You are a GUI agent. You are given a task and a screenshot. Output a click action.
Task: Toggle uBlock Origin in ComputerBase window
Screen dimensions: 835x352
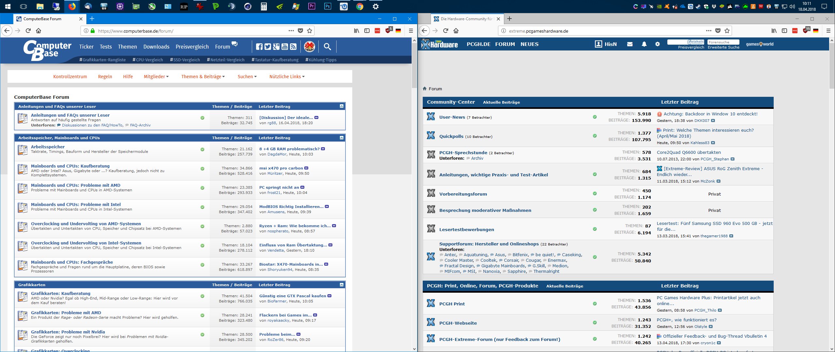(388, 31)
